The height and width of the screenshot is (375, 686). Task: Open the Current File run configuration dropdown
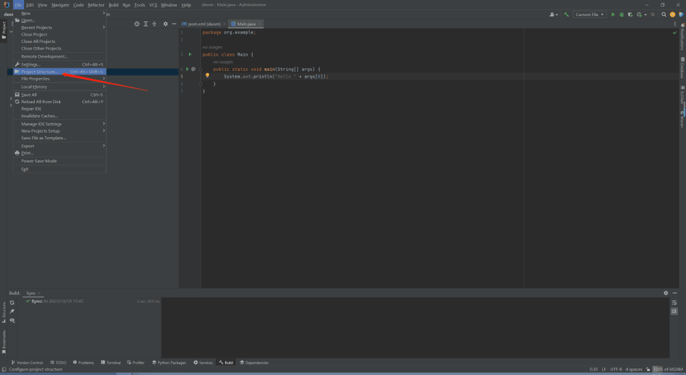(x=590, y=14)
